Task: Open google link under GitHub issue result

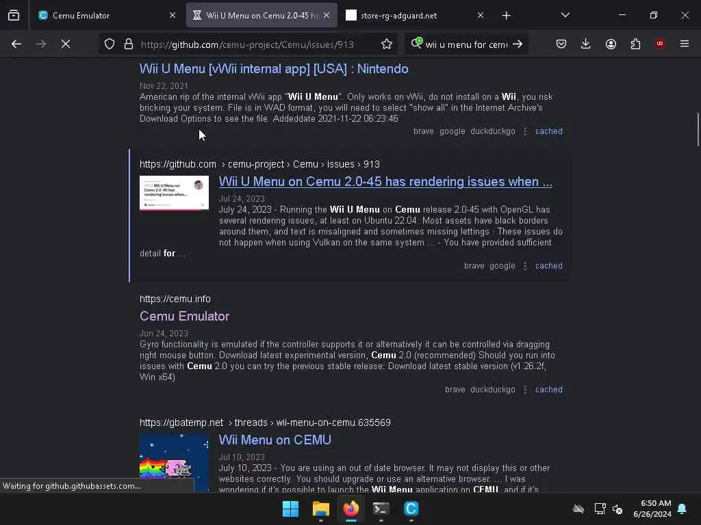Action: pyautogui.click(x=502, y=266)
